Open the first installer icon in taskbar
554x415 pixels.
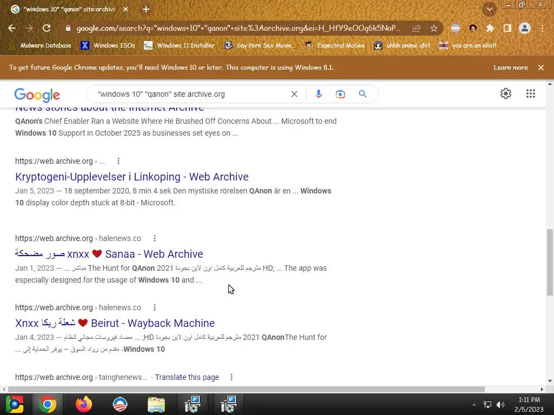tap(193, 404)
